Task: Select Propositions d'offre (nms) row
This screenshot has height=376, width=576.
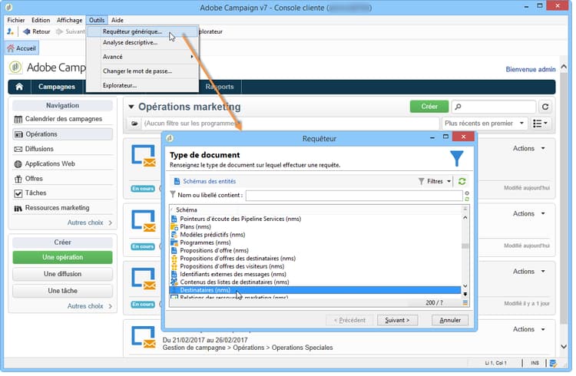Action: (214, 251)
